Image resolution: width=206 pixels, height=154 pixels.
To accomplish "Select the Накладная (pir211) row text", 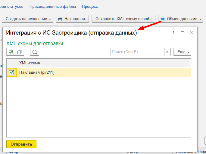I will [x=37, y=72].
